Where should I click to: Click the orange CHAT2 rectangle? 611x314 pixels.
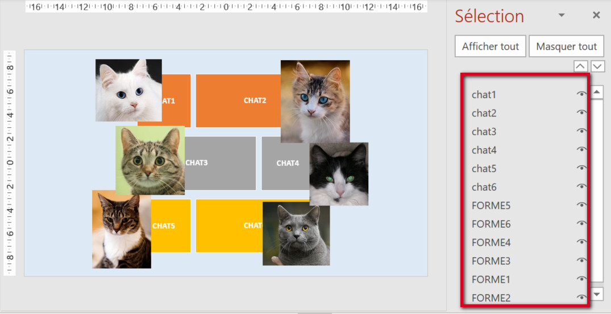[239, 101]
